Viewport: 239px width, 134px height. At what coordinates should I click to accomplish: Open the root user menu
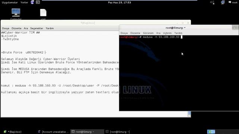pyautogui.click(x=233, y=3)
